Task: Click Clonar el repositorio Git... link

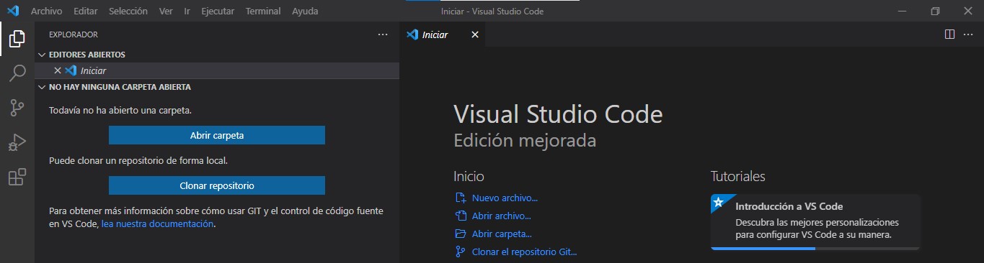Action: pyautogui.click(x=525, y=252)
